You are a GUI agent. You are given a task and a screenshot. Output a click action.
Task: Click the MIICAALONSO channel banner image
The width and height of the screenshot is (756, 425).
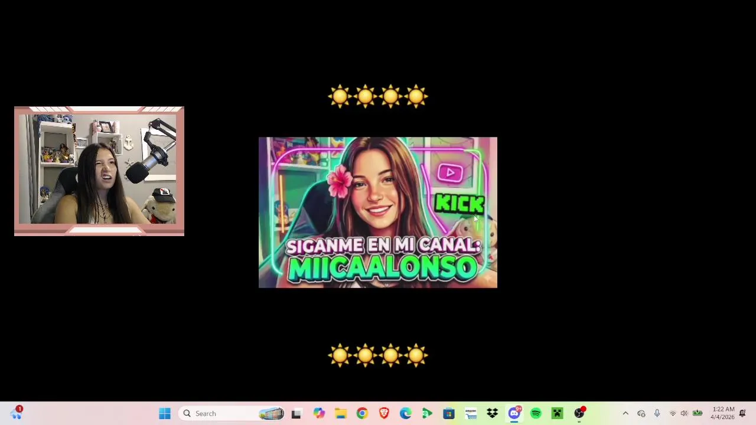coord(378,212)
